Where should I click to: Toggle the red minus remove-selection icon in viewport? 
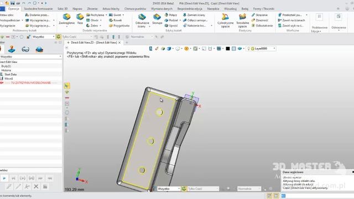coord(67,98)
